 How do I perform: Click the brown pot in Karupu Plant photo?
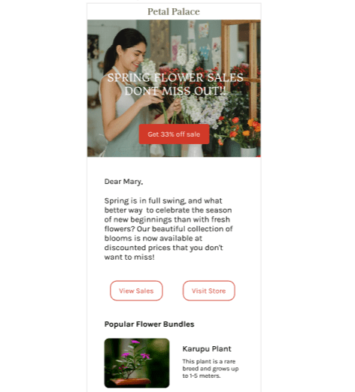coord(132,381)
